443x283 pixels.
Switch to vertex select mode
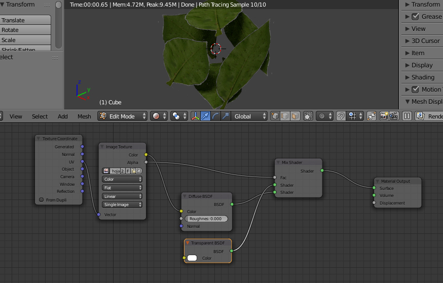click(x=274, y=116)
